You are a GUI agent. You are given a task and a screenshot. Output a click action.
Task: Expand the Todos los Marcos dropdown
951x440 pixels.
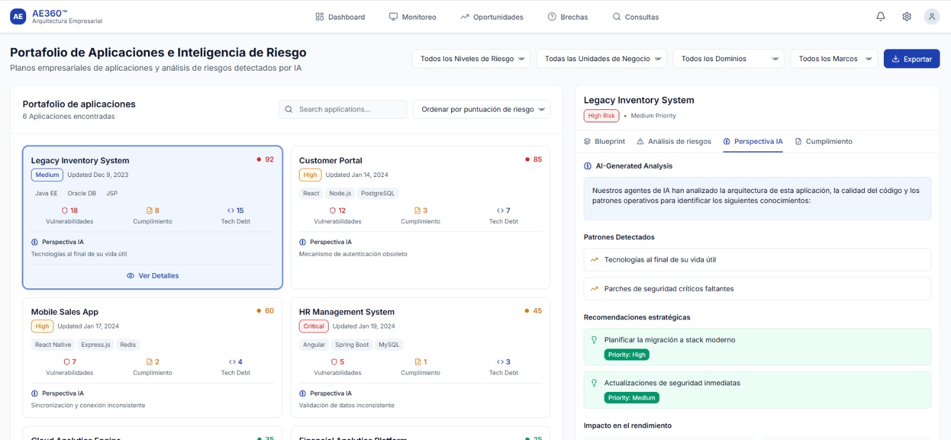833,59
